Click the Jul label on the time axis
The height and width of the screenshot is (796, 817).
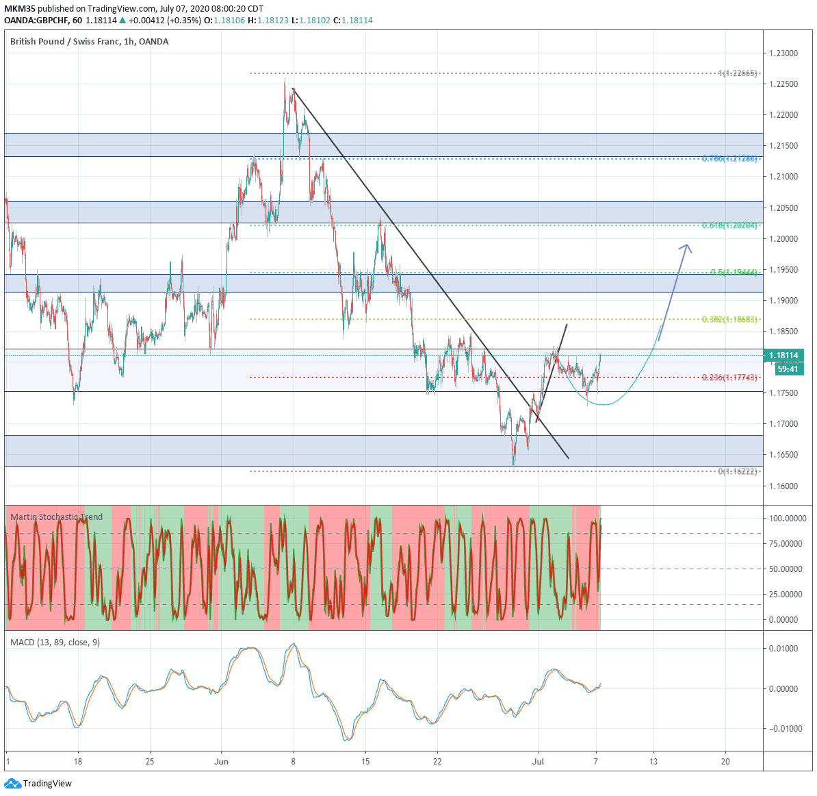coord(539,762)
